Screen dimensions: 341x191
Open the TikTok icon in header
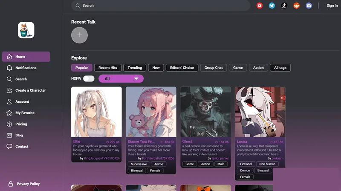click(284, 6)
